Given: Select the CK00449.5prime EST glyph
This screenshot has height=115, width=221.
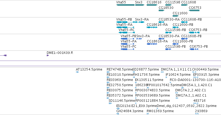Looking at the screenshot, I should coord(194,72).
